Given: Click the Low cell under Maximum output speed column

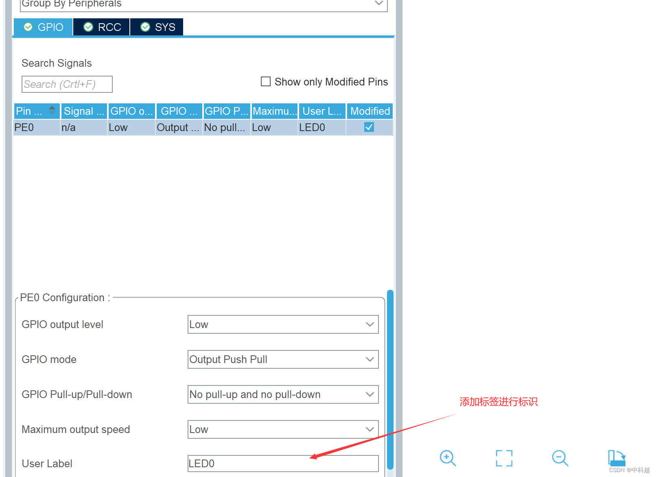Looking at the screenshot, I should coord(274,127).
